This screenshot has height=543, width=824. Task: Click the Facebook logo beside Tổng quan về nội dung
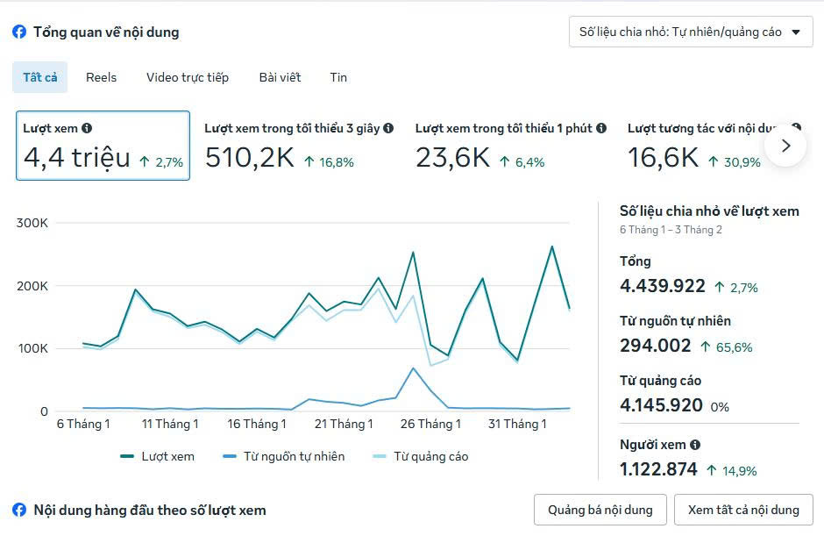pyautogui.click(x=19, y=32)
